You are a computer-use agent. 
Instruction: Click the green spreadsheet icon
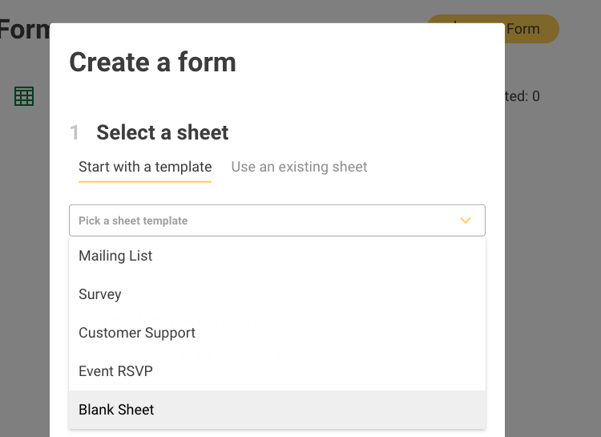pyautogui.click(x=24, y=96)
